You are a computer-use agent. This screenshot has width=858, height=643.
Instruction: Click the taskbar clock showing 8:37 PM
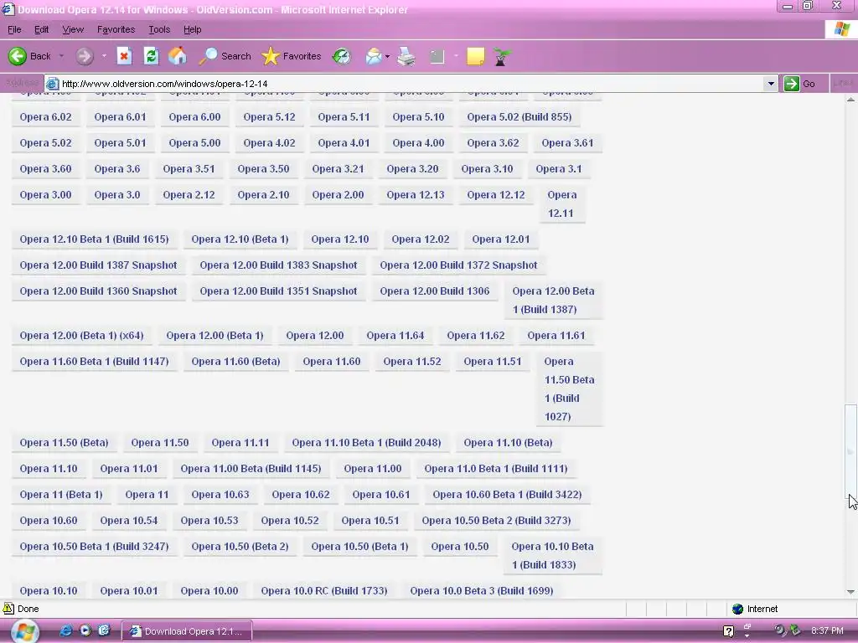[x=827, y=630]
